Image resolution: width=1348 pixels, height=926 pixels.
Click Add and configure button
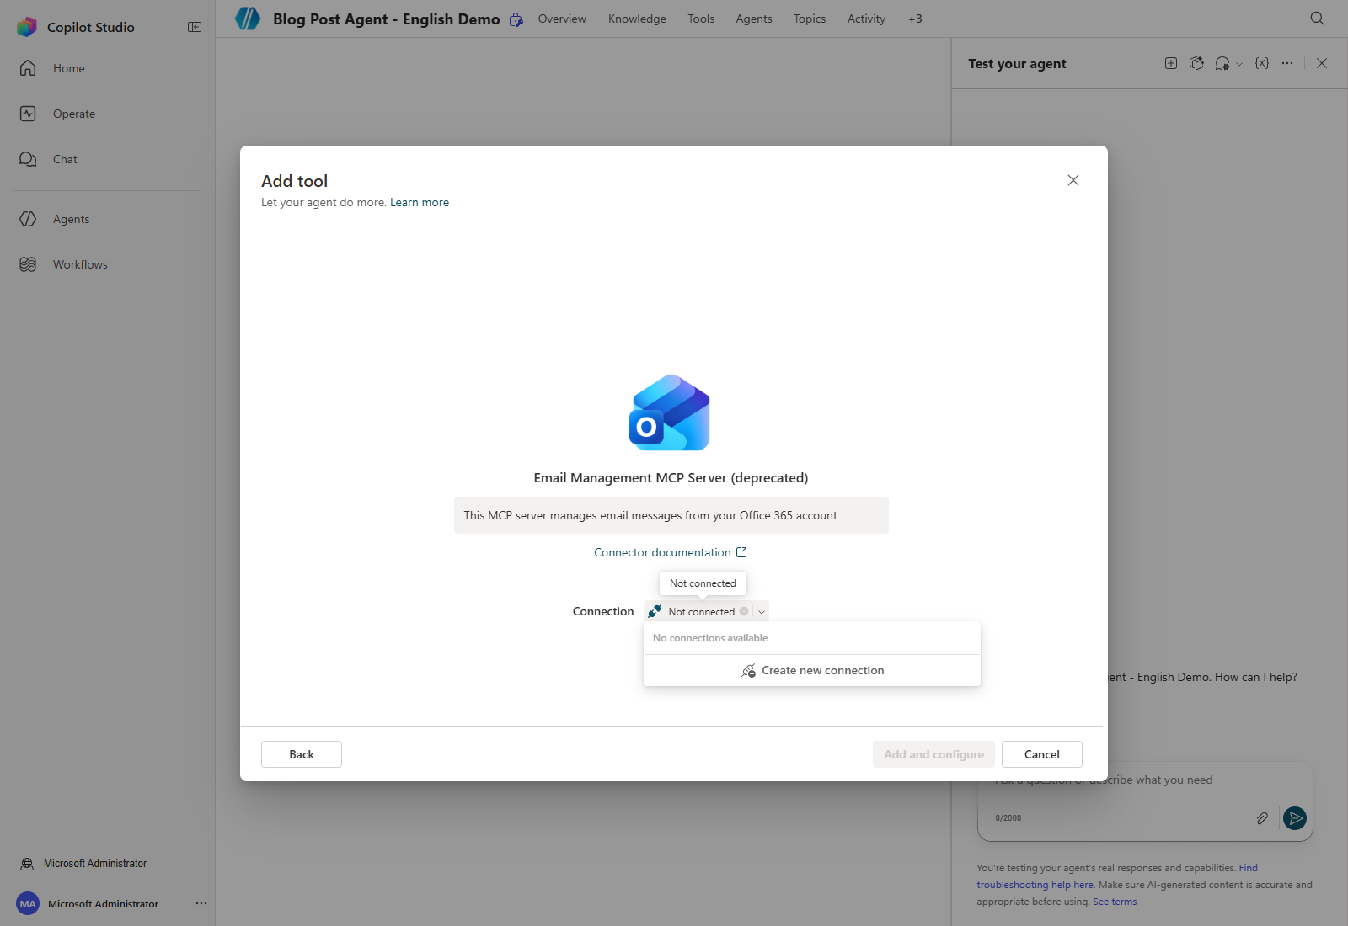click(x=933, y=754)
